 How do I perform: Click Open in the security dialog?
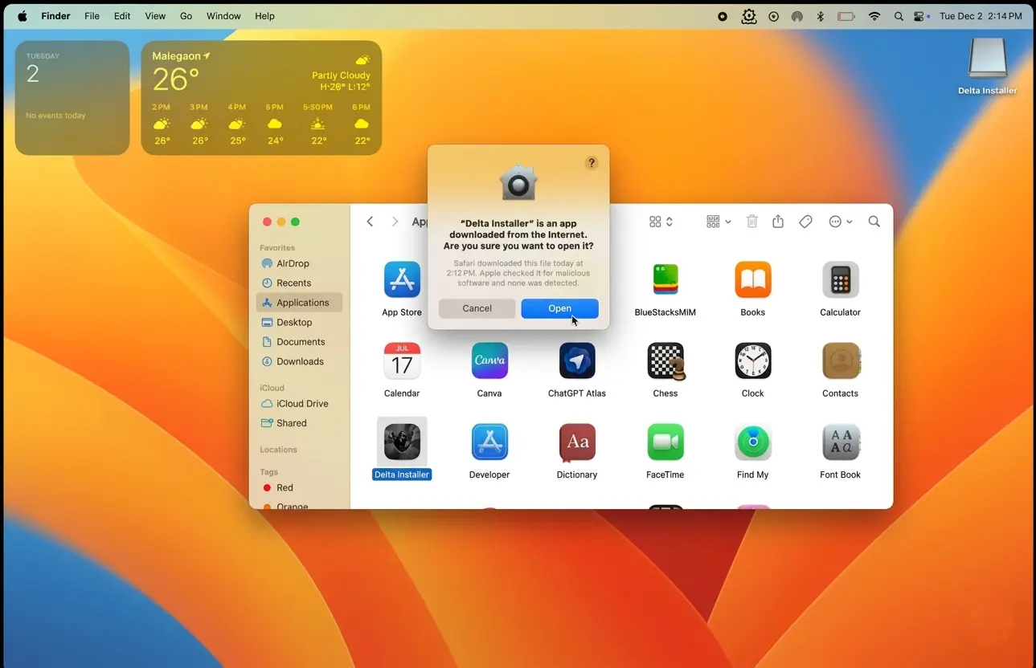[x=559, y=308]
